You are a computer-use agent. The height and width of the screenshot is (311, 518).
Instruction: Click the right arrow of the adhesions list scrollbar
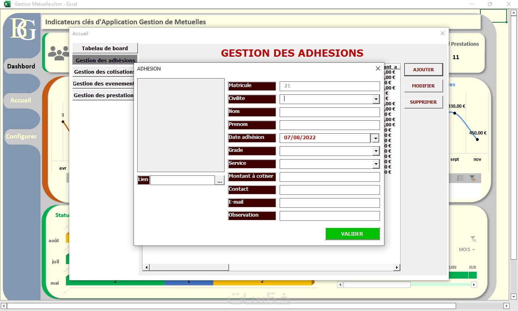pos(397,267)
